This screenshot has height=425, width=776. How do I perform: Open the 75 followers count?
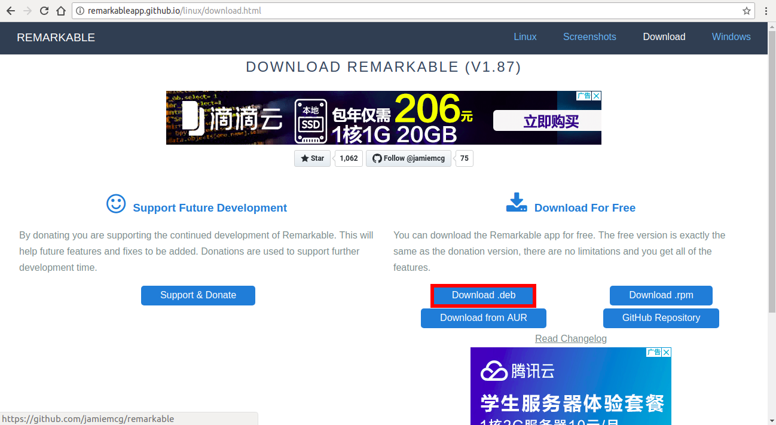click(x=465, y=158)
